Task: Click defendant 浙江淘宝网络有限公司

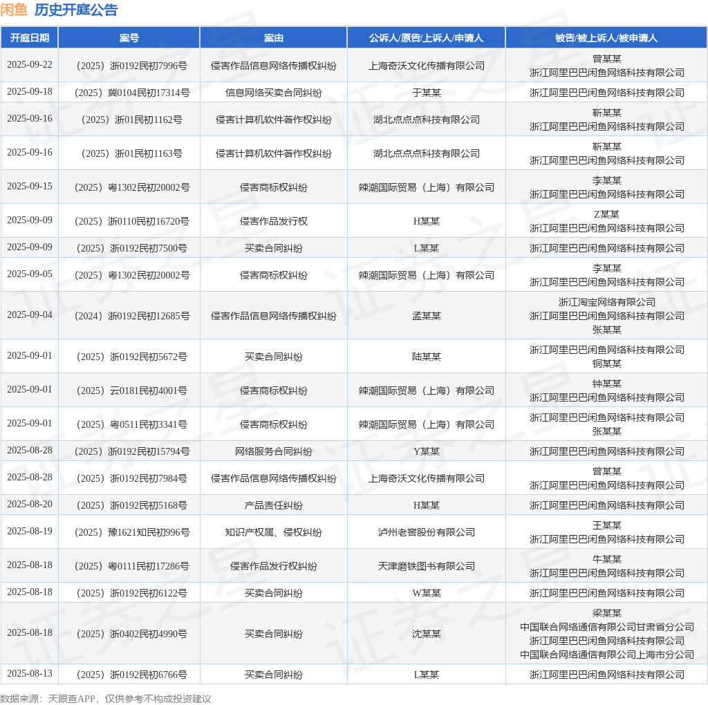Action: (606, 302)
